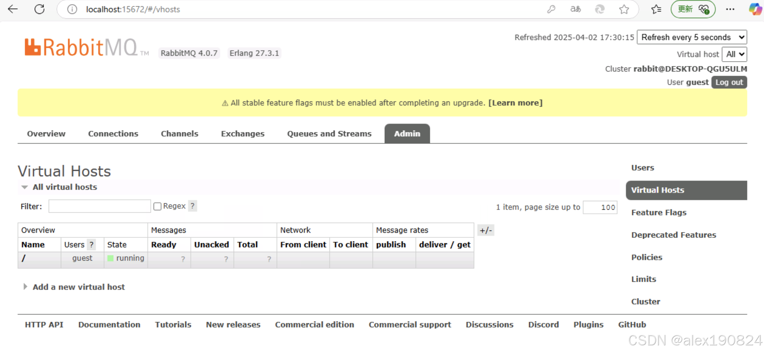Open the Documentation footer link
This screenshot has height=353, width=764.
109,325
